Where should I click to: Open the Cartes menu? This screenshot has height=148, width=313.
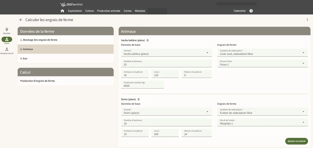[x=128, y=11]
